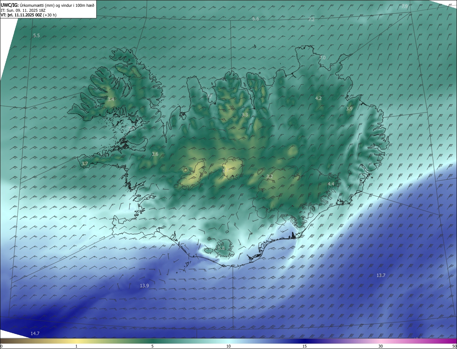Click the 5.5 value label on the map
Image resolution: width=457 pixels, height=349 pixels.
[36, 35]
